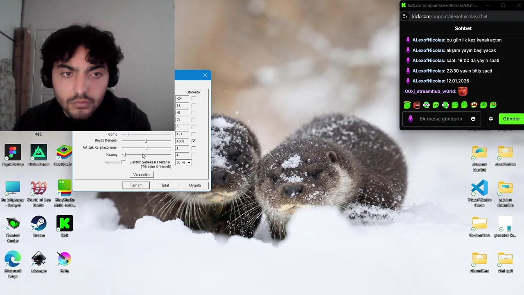Enable Otomatik checkbox for value 3
Screen dimensions: 524x295
[x=194, y=127]
